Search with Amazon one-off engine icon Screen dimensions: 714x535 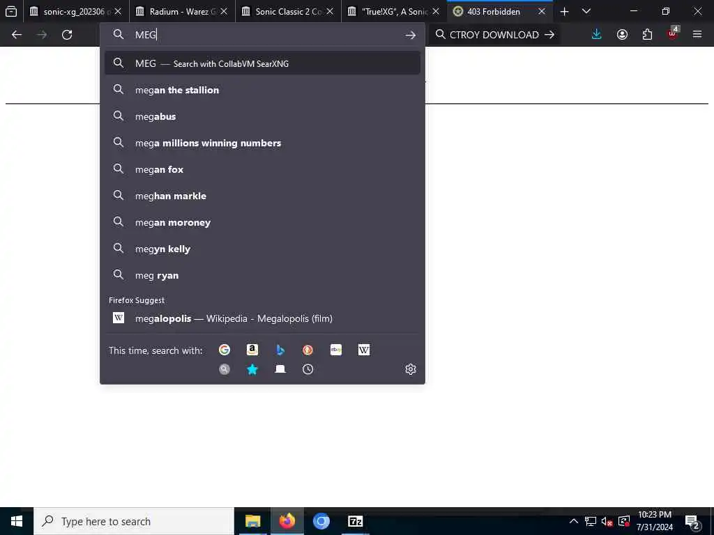pos(252,350)
